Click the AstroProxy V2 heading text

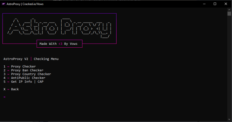tap(16, 59)
